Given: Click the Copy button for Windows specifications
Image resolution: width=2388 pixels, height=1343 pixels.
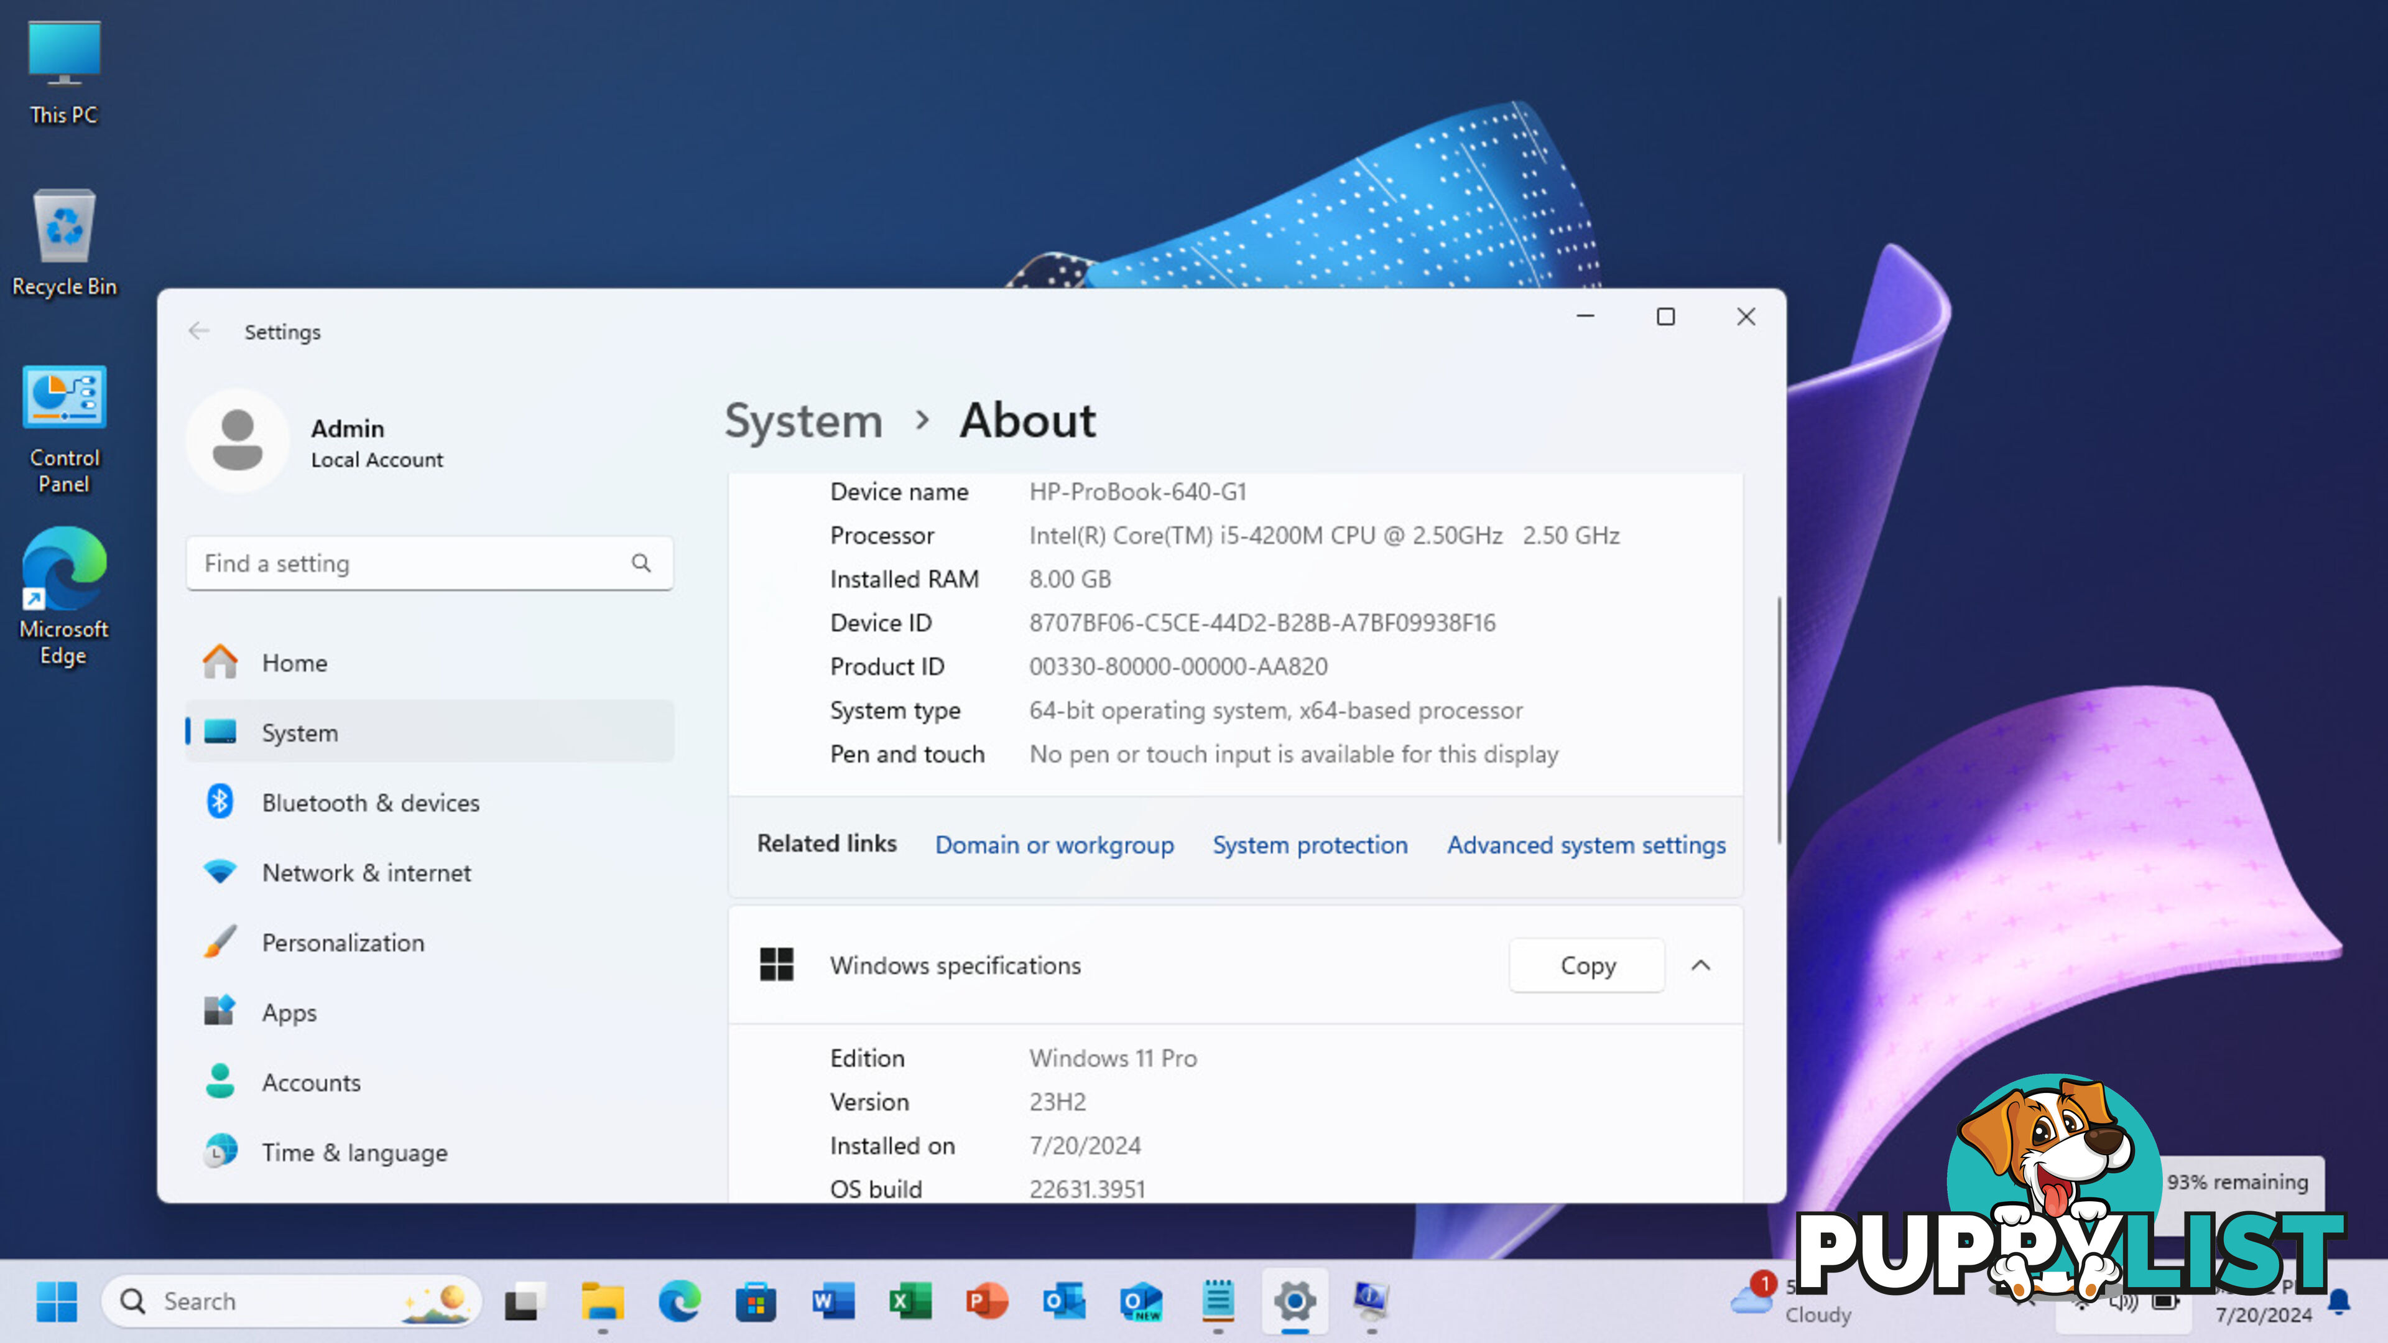Looking at the screenshot, I should pos(1588,964).
